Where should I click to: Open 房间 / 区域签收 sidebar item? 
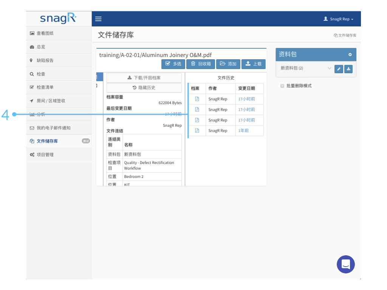(x=59, y=101)
